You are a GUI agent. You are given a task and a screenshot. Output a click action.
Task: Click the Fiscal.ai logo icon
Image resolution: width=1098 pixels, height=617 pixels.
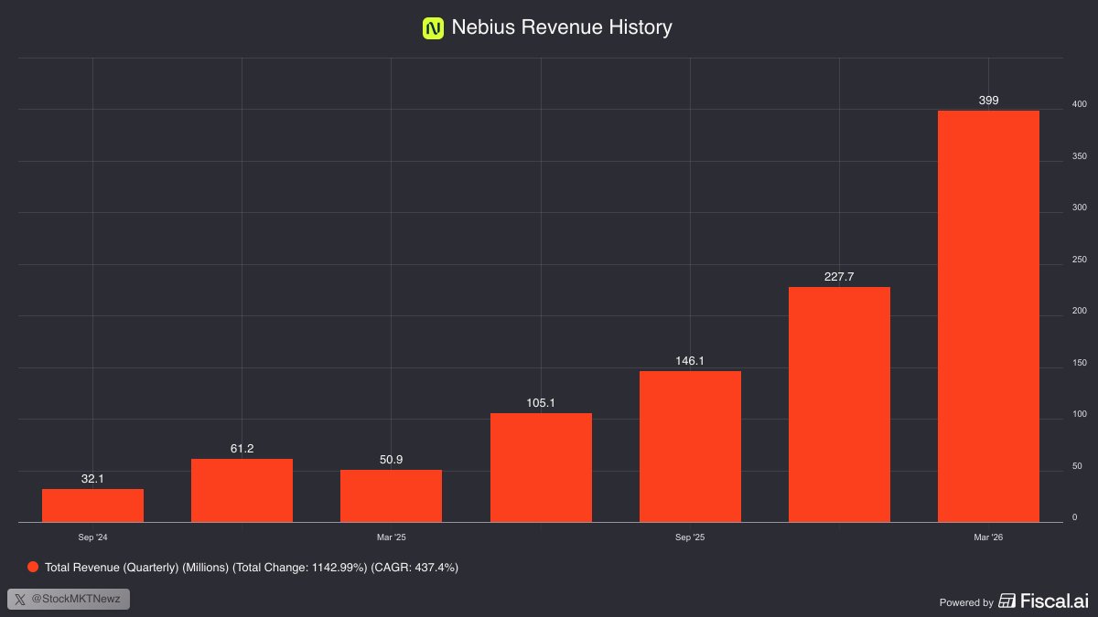[x=1007, y=601]
